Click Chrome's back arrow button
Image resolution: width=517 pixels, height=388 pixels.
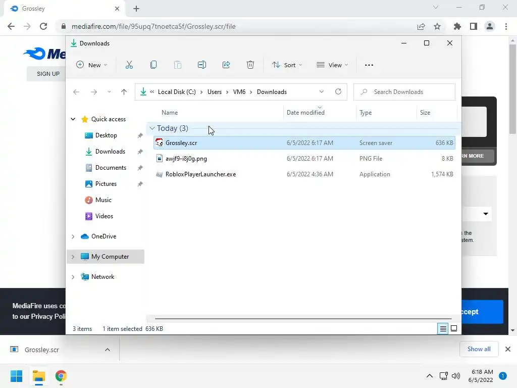11,26
